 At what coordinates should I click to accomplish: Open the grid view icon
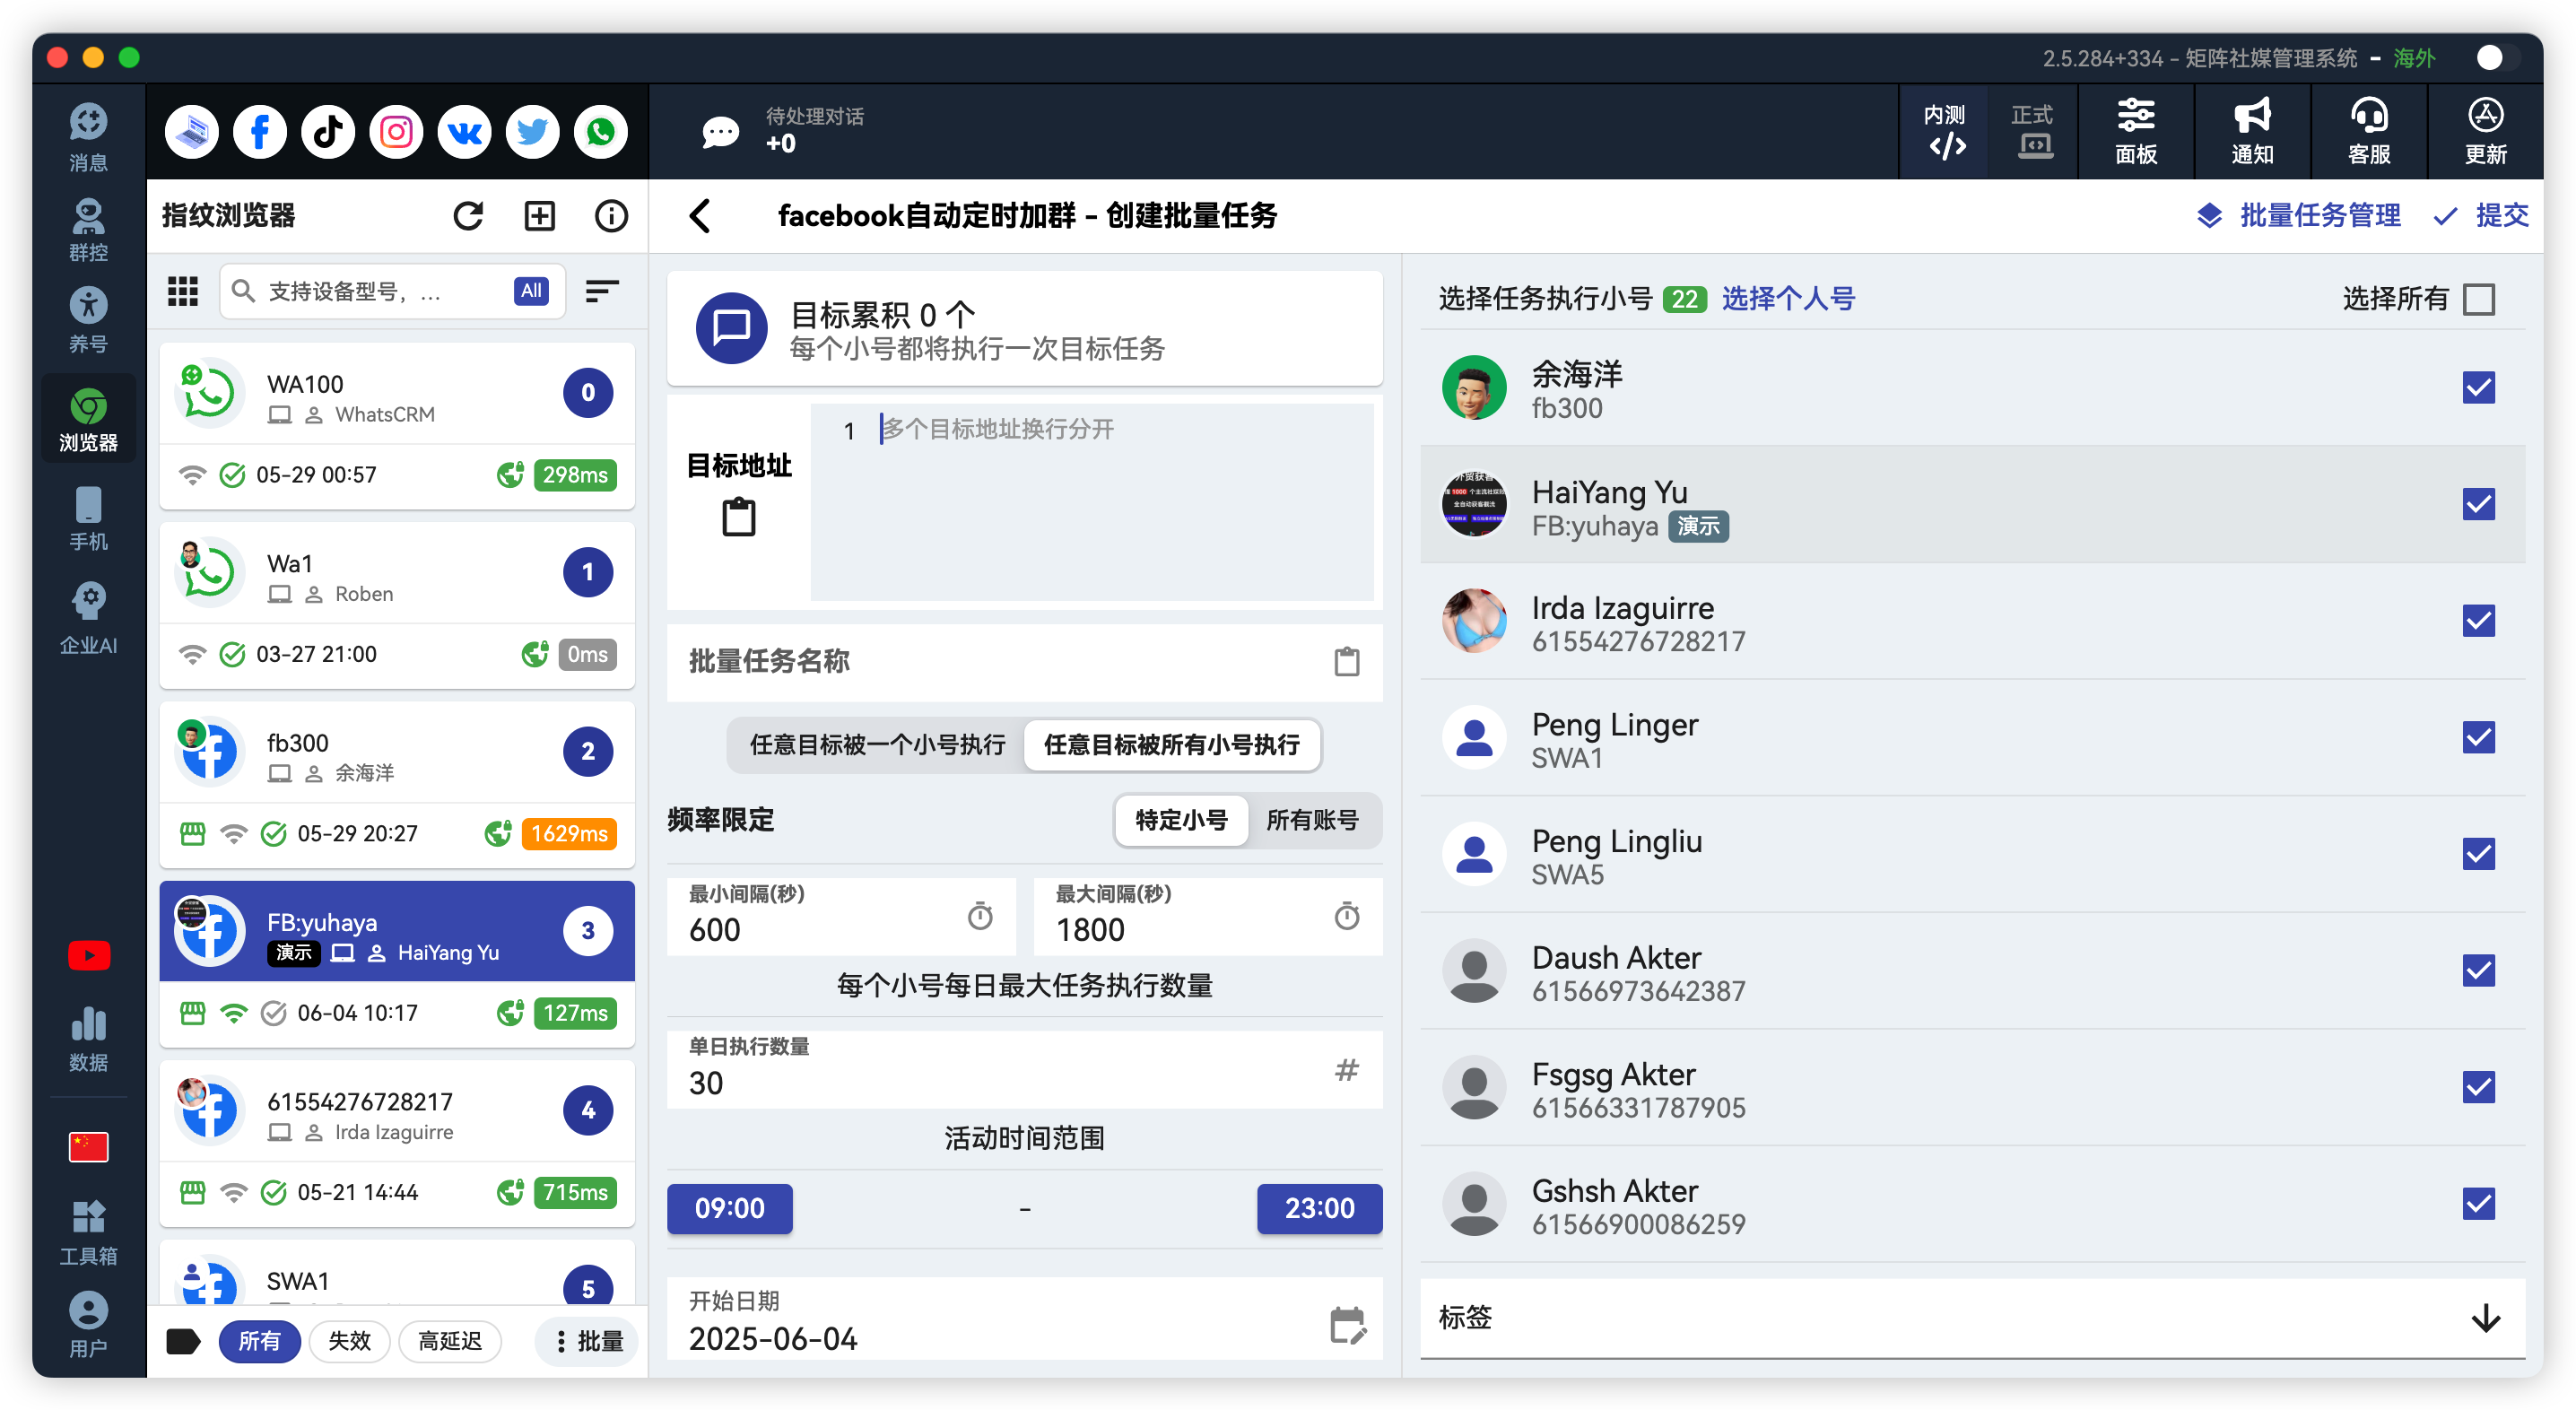click(182, 291)
